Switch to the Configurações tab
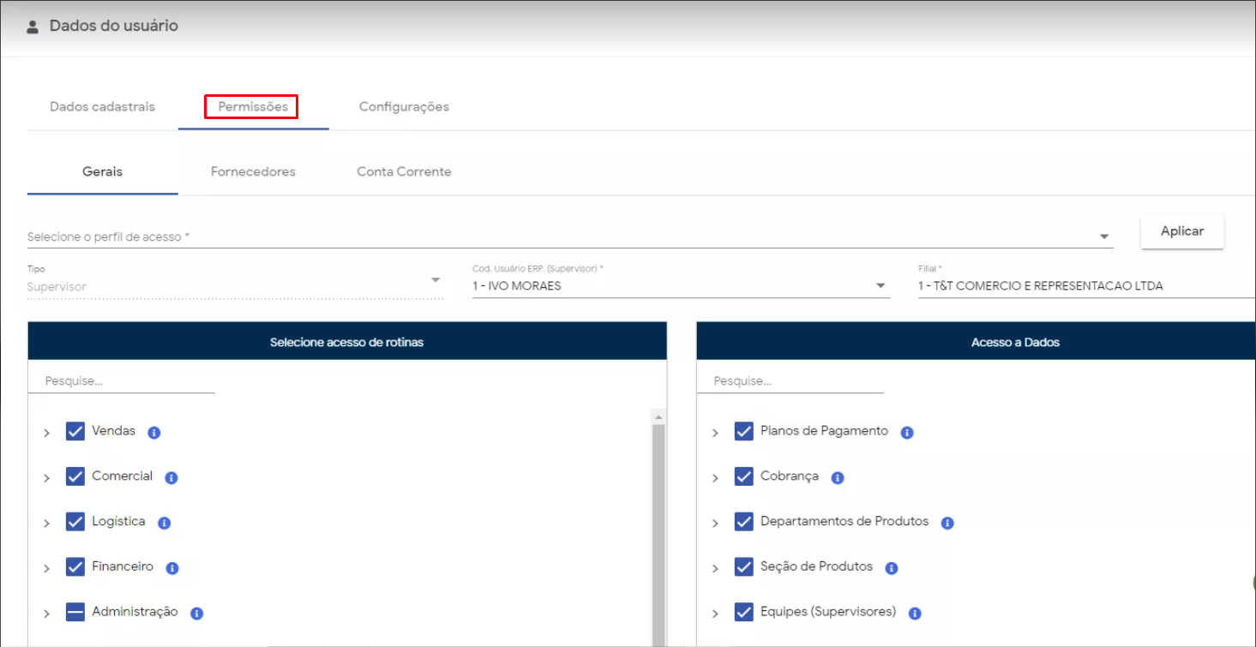Screen dimensions: 1256x647 404,107
